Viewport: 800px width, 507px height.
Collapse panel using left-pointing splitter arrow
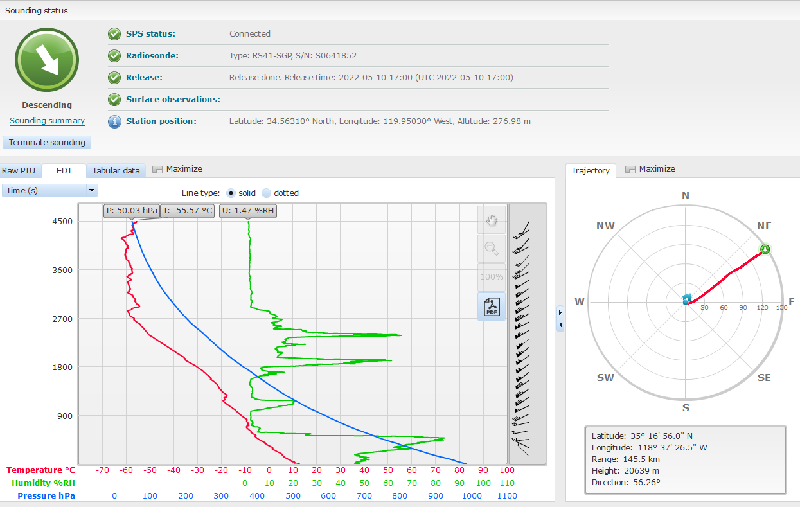point(560,325)
